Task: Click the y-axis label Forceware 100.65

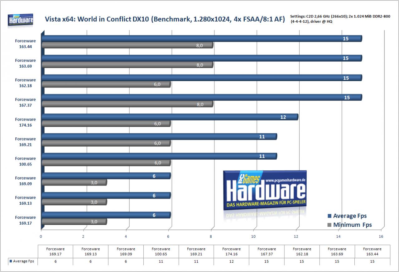Action: 25,161
